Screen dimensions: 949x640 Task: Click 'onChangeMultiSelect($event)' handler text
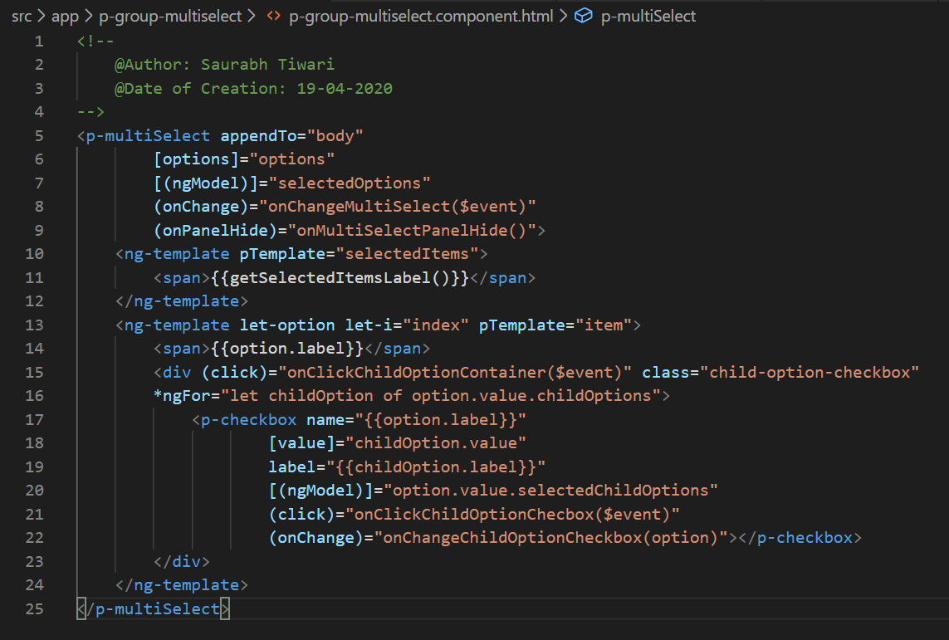[x=397, y=206]
